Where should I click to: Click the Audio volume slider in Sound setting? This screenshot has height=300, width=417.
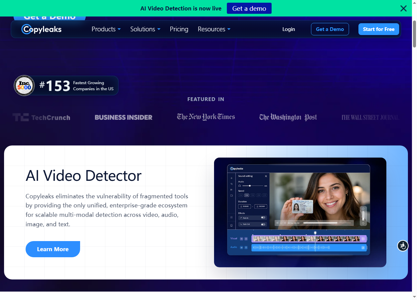pyautogui.click(x=252, y=186)
